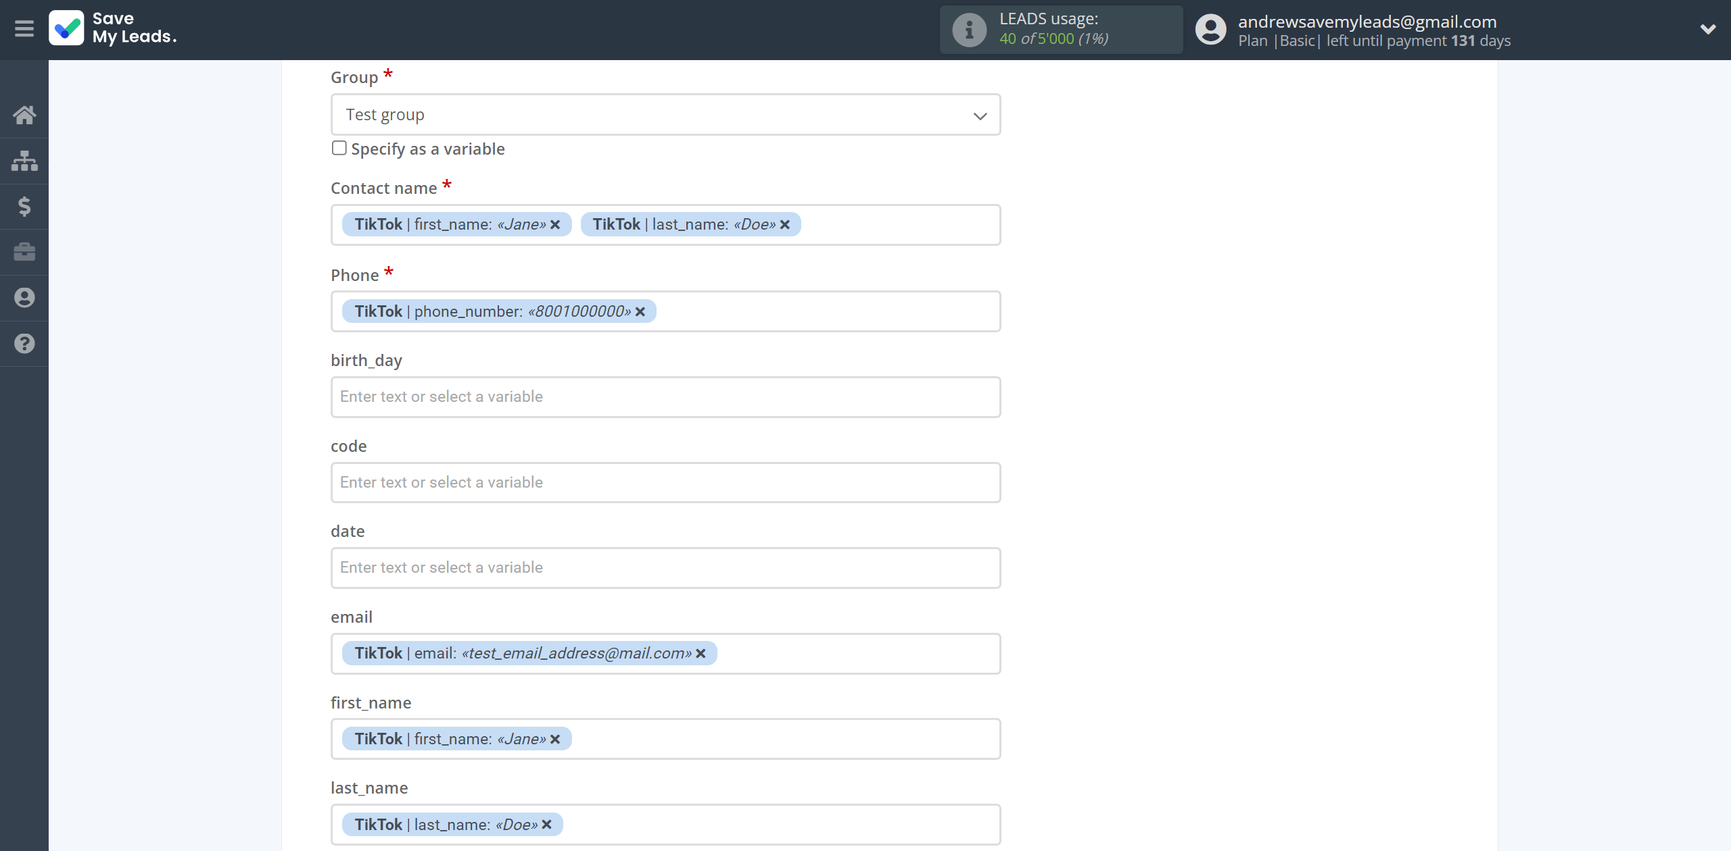Open the help question mark icon
The height and width of the screenshot is (851, 1731).
coord(24,344)
